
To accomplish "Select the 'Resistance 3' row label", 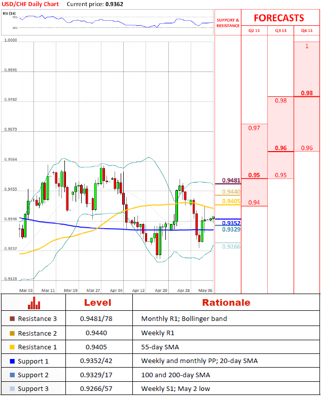I will pos(38,319).
